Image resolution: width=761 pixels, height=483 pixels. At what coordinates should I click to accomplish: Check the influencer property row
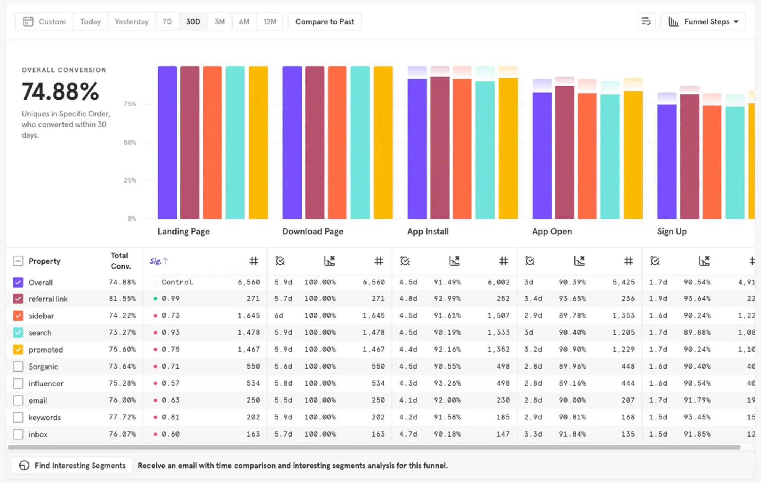(x=18, y=383)
